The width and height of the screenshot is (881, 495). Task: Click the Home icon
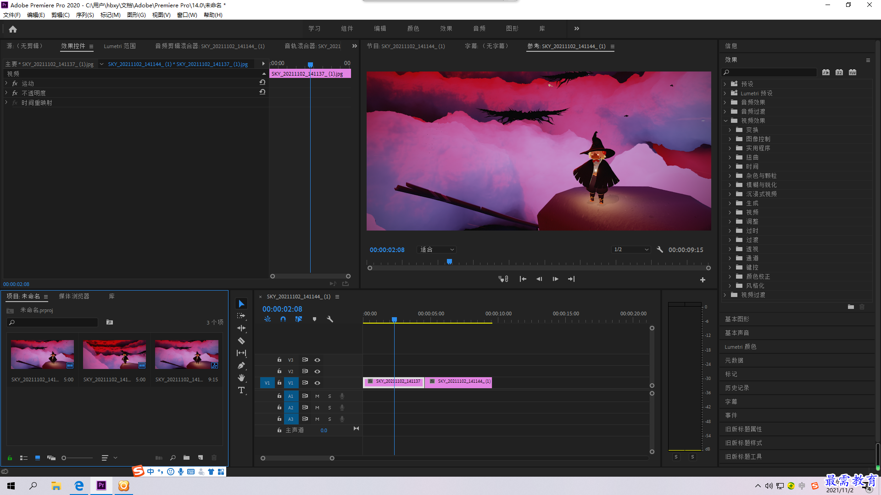coord(13,29)
